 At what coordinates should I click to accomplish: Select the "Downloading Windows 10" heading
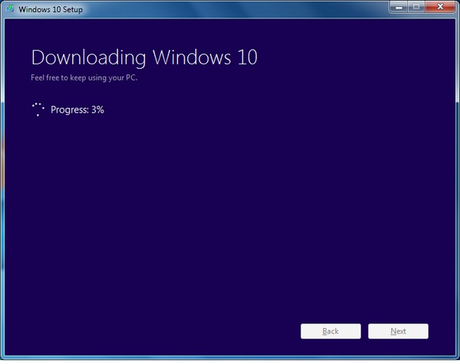click(x=144, y=57)
